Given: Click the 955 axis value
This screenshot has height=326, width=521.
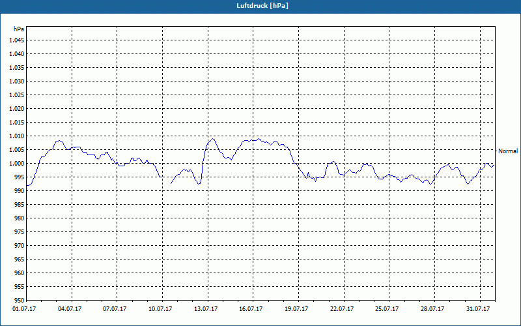Looking at the screenshot, I should (x=20, y=287).
